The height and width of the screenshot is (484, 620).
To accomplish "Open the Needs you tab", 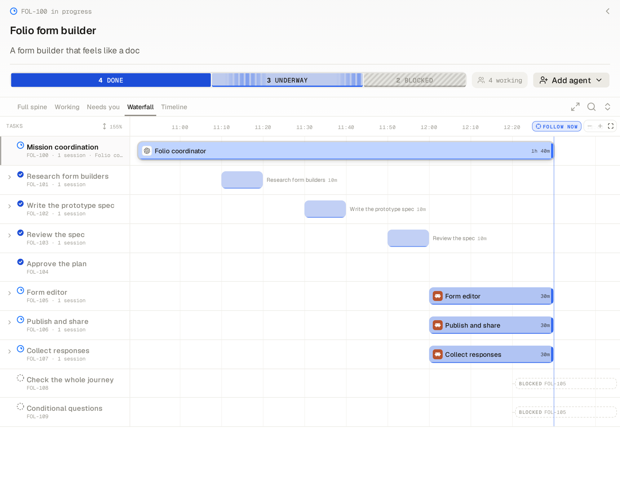I will click(103, 107).
